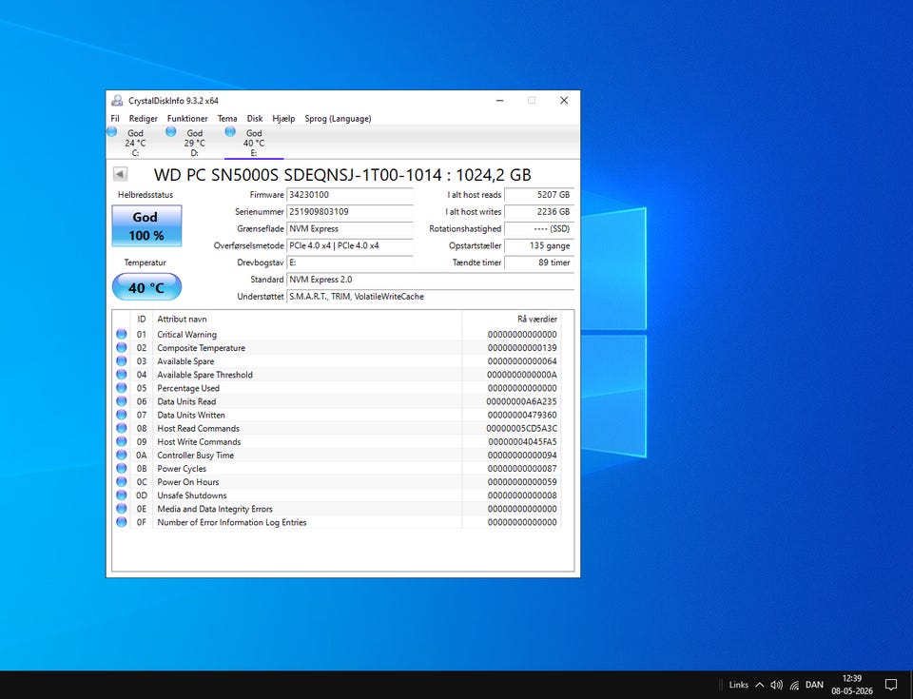This screenshot has width=913, height=699.
Task: Open the Rediger menu
Action: [144, 118]
